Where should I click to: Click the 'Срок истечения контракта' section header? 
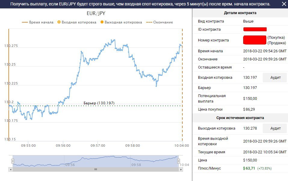(x=240, y=118)
